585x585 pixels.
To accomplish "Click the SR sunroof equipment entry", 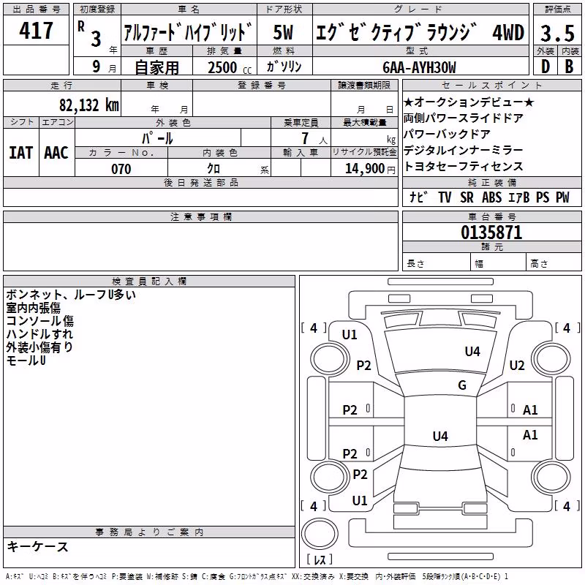I will [x=467, y=197].
